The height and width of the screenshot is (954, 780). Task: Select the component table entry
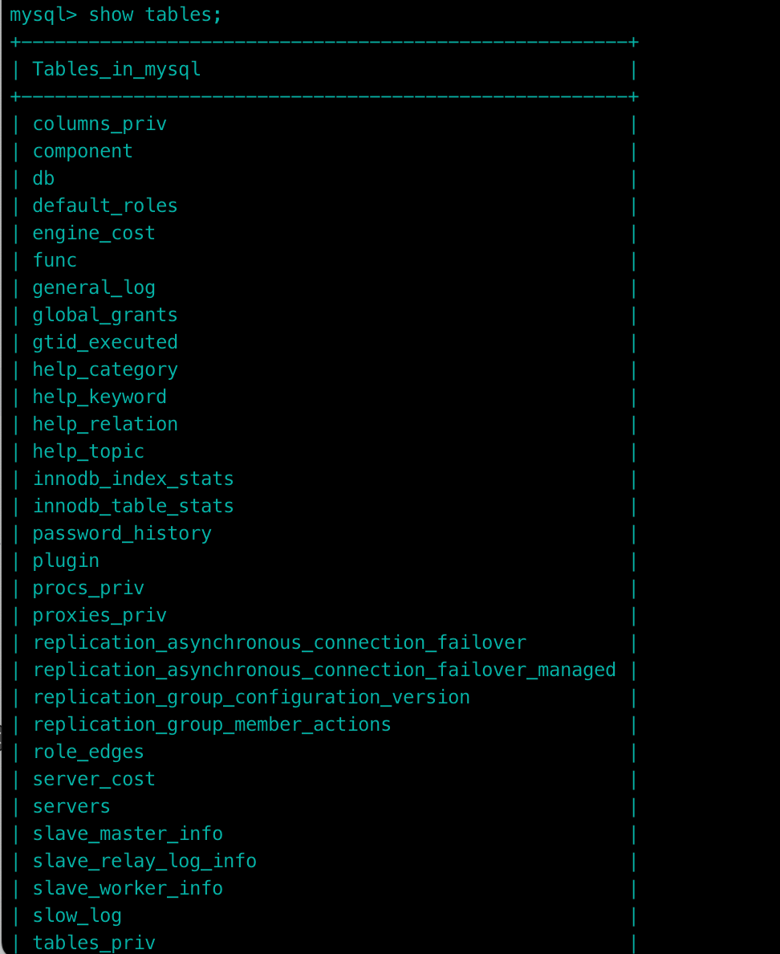click(83, 151)
